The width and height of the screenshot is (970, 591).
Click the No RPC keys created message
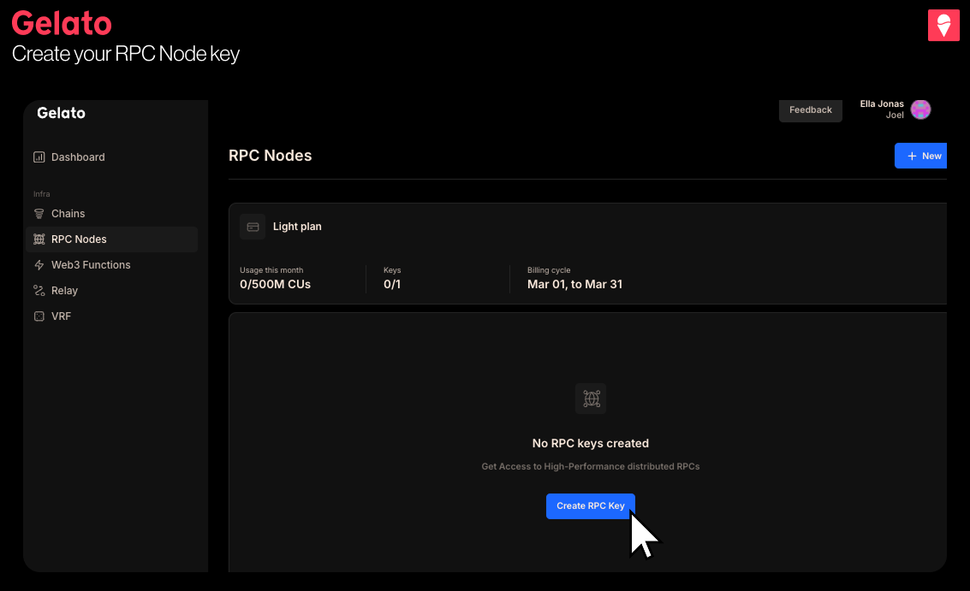pos(591,443)
